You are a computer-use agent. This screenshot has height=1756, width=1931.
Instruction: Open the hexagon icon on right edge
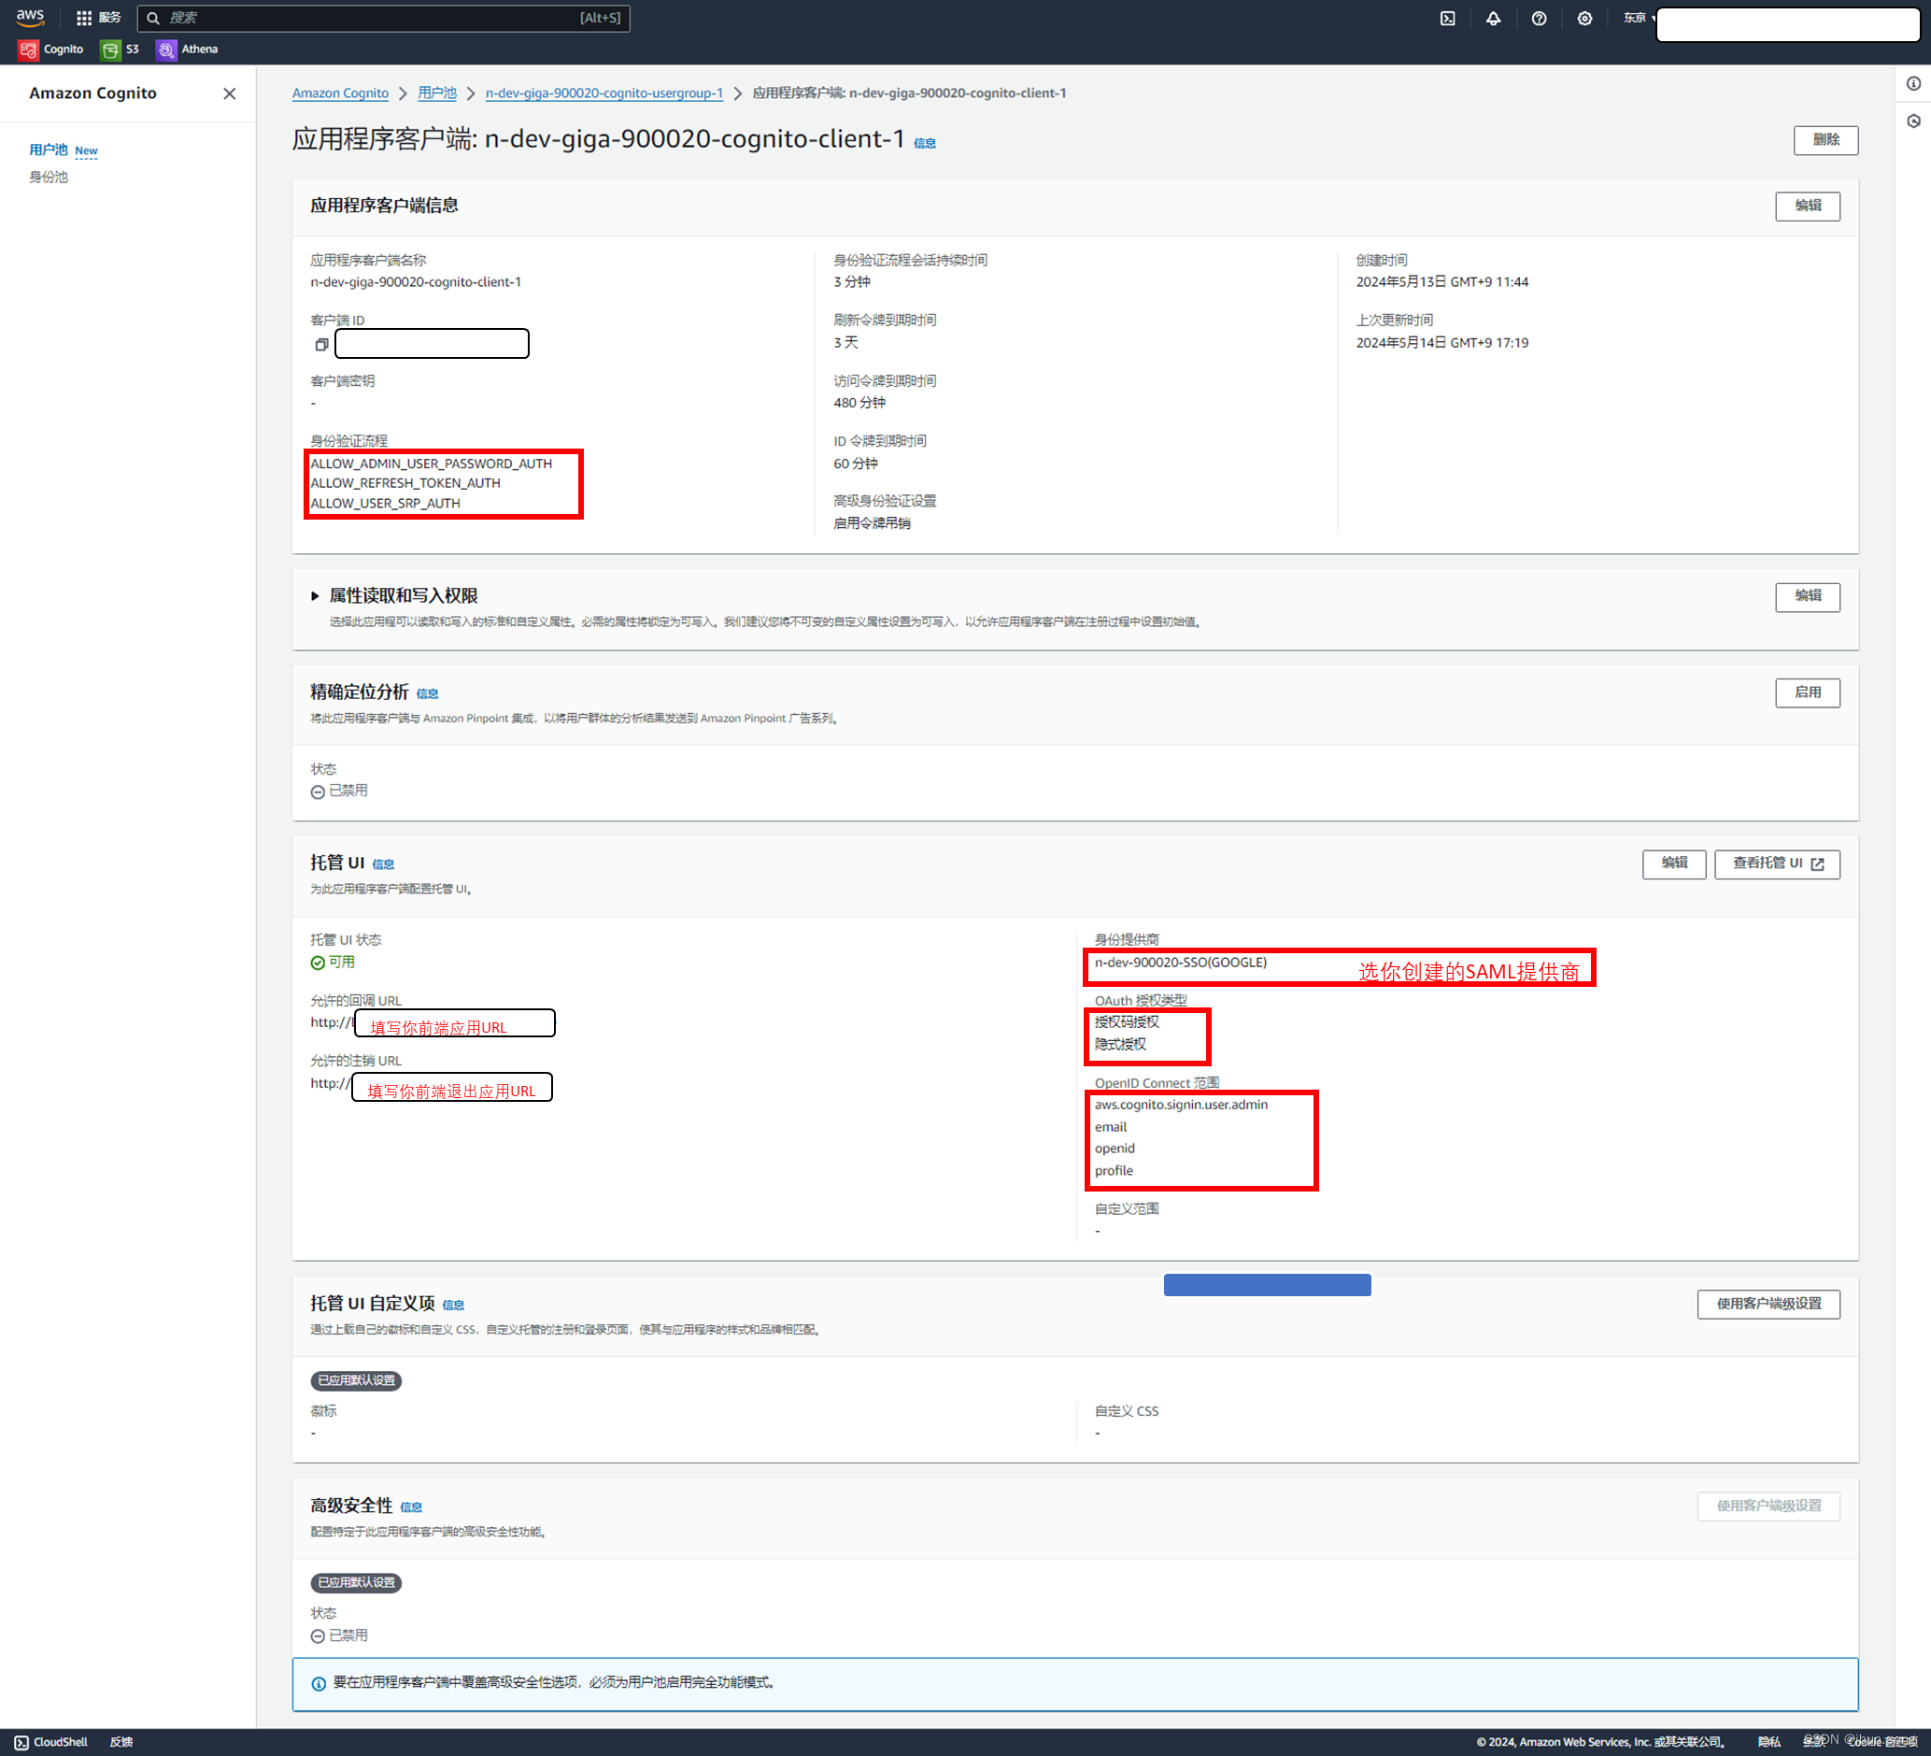coord(1913,121)
